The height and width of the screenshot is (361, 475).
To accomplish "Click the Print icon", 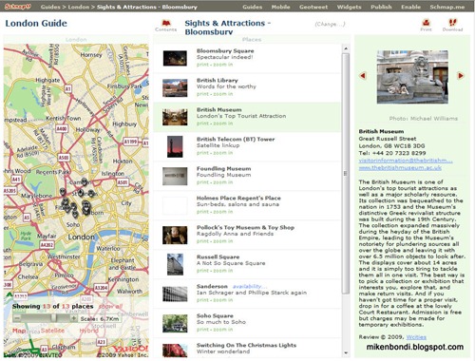I will pos(426,23).
